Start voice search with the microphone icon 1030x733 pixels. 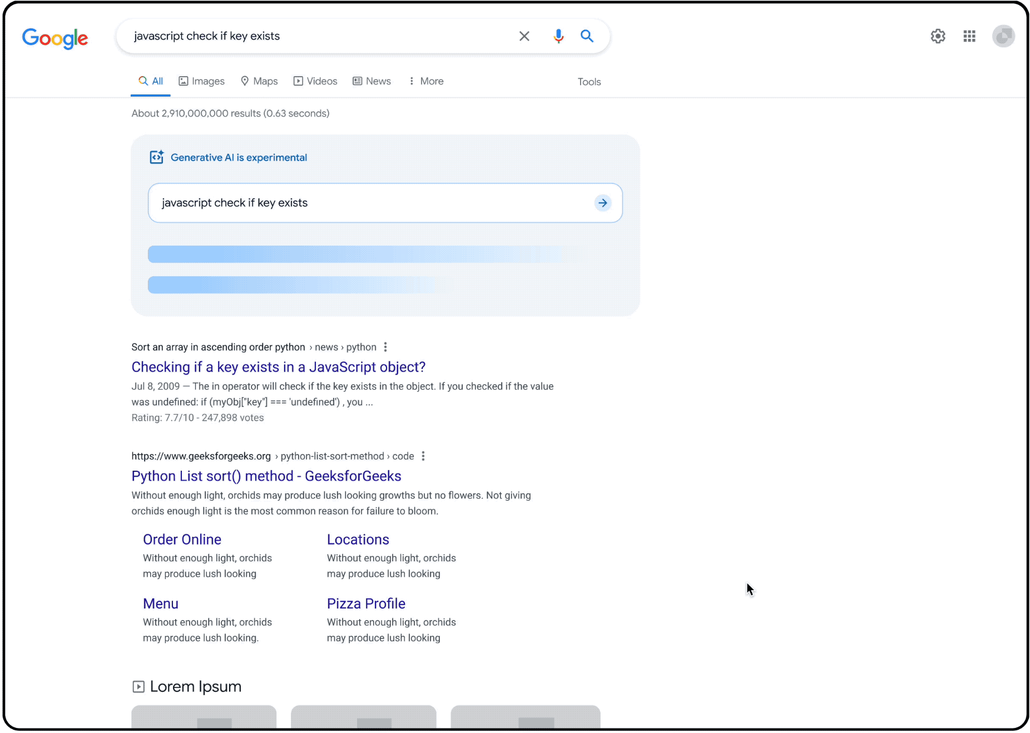point(558,36)
